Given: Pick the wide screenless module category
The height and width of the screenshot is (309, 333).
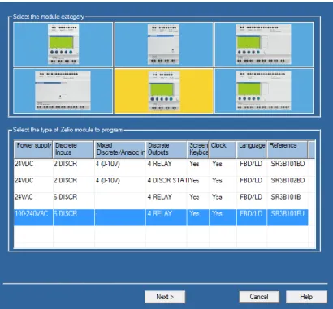Looking at the screenshot, I should pyautogui.click(x=63, y=91).
